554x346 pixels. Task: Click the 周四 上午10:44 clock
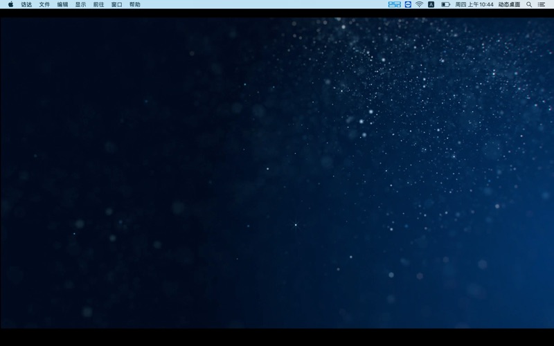point(474,4)
